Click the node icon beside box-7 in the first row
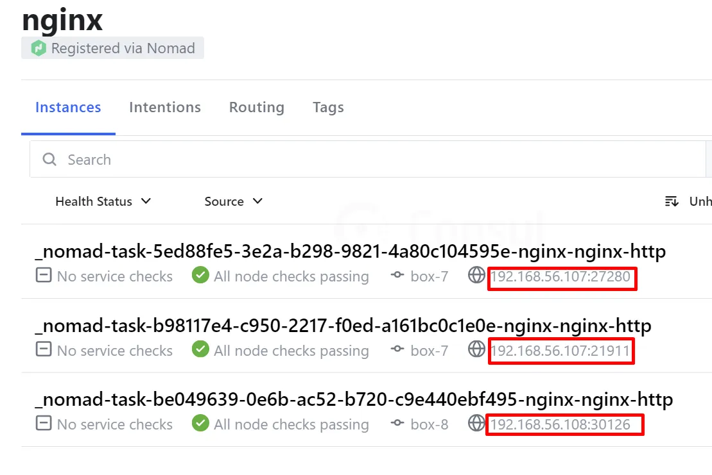The width and height of the screenshot is (712, 475). coord(397,276)
